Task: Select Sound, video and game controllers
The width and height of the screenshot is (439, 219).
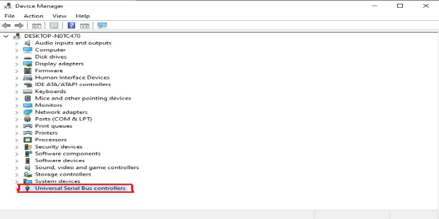Action: tap(87, 168)
